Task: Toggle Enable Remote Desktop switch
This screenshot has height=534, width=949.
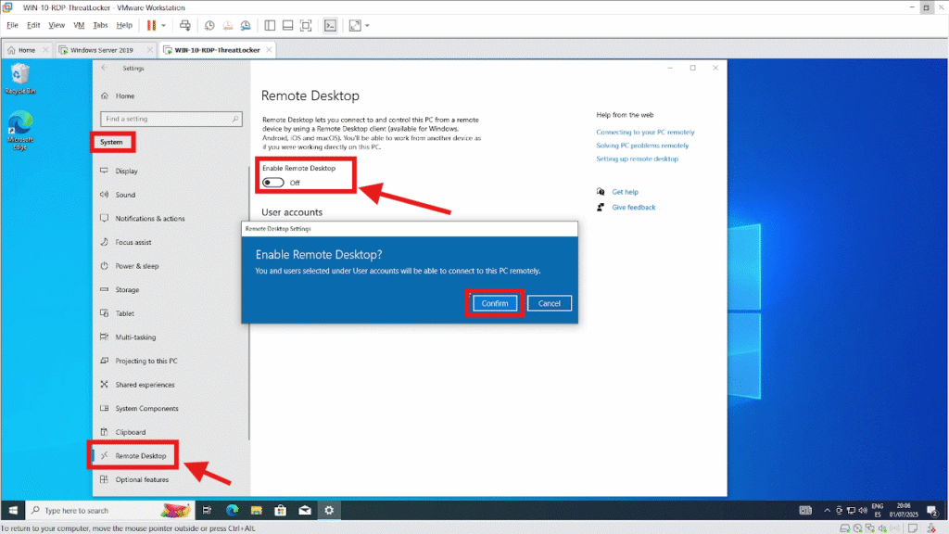Action: click(273, 183)
